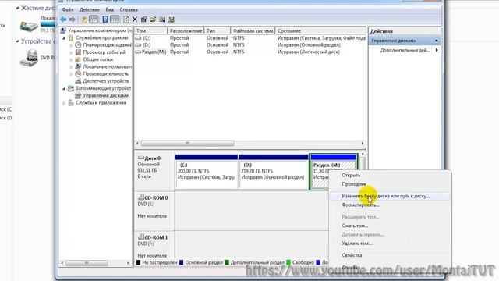Expand the Общие папки node
This screenshot has height=281, width=499.
tap(71, 59)
